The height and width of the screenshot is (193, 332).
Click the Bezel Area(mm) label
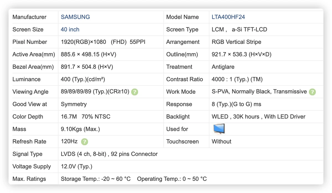[x=33, y=67]
